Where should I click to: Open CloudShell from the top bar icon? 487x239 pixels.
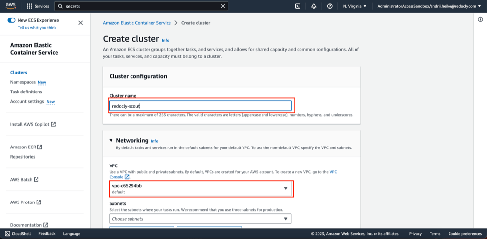tap(298, 6)
